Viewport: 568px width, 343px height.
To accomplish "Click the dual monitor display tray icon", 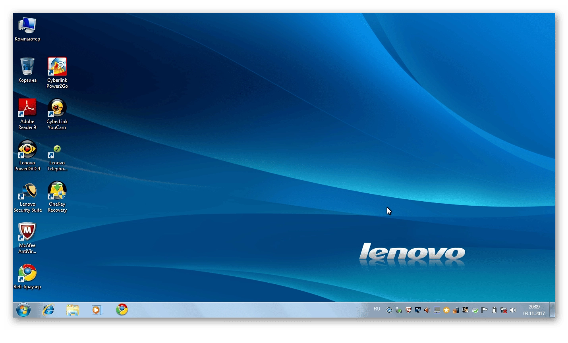I will 418,310.
